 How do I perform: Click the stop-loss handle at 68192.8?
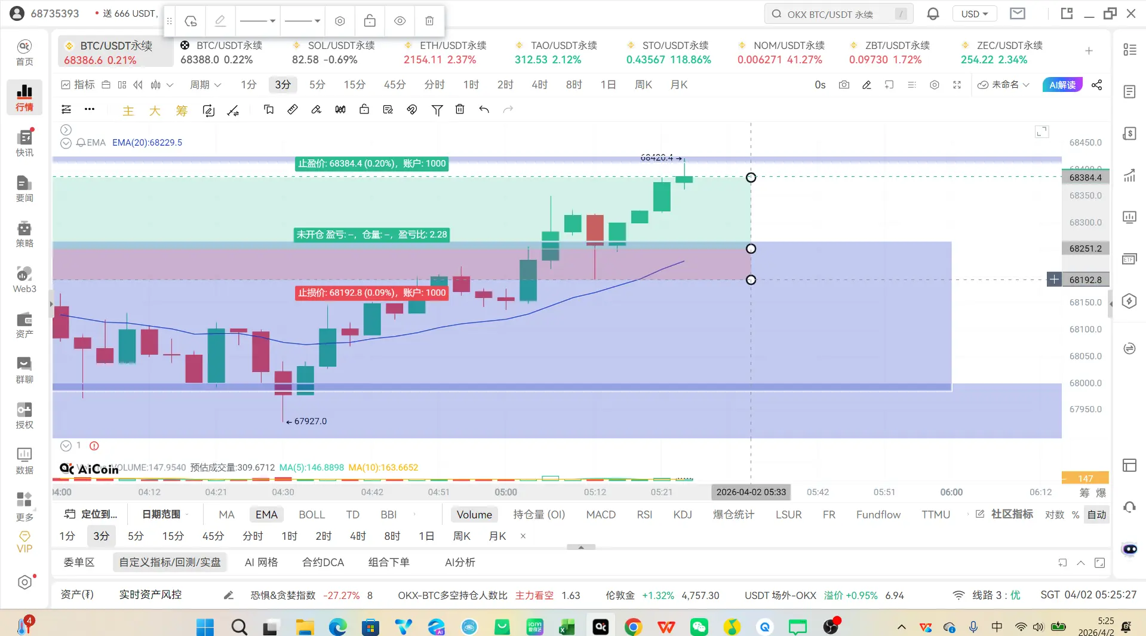(x=751, y=279)
